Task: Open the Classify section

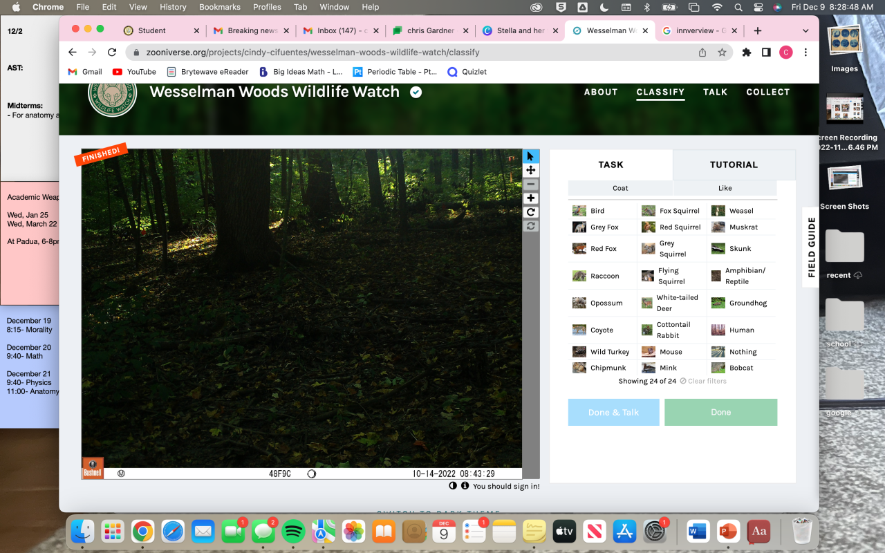Action: pos(660,92)
